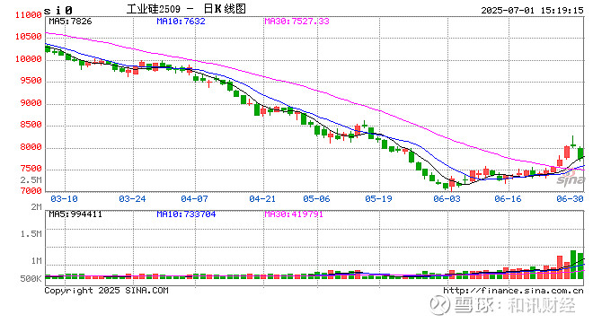Click the 2M volume axis label
The width and height of the screenshot is (593, 323).
click(36, 207)
